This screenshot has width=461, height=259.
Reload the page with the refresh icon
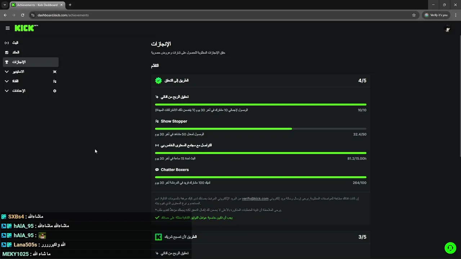tap(22, 15)
